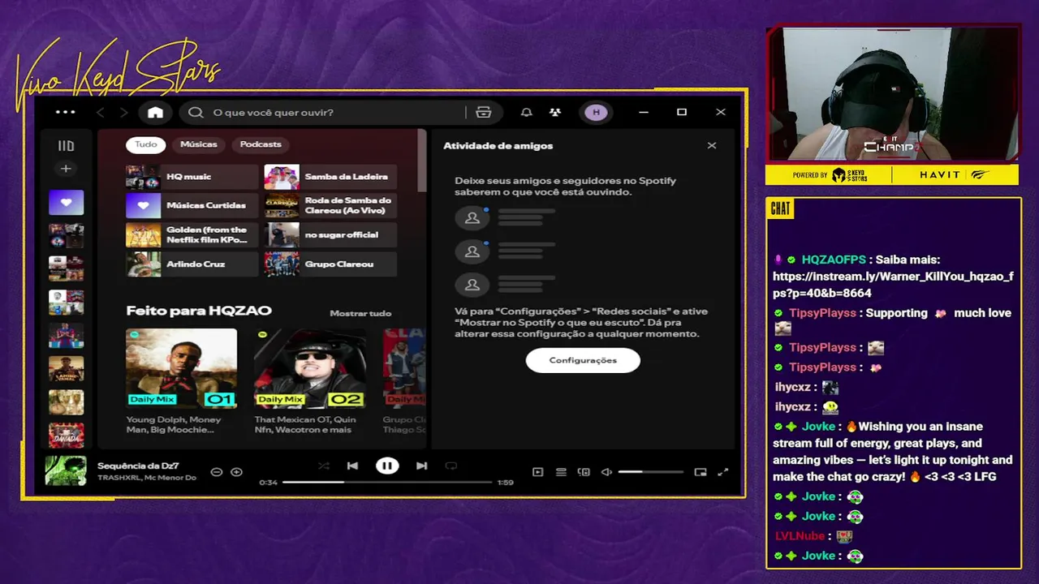The height and width of the screenshot is (584, 1039).
Task: Click Feito para HQZAO heading
Action: coord(199,311)
